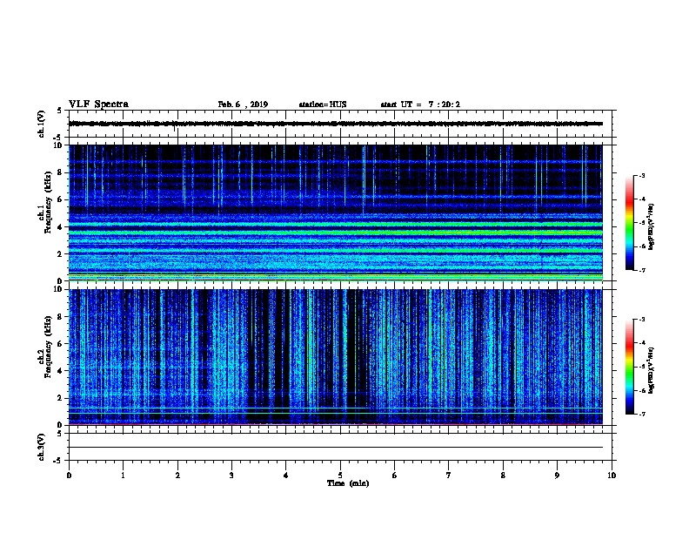Click time axis tick label "2"

(x=177, y=475)
